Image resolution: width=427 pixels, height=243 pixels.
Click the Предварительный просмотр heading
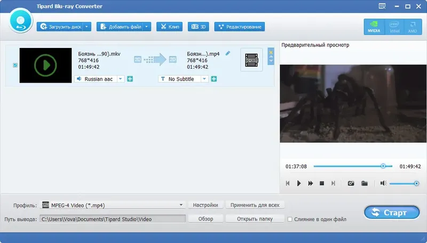click(x=315, y=45)
